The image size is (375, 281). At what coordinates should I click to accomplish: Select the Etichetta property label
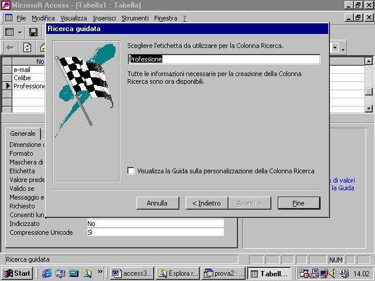point(22,171)
